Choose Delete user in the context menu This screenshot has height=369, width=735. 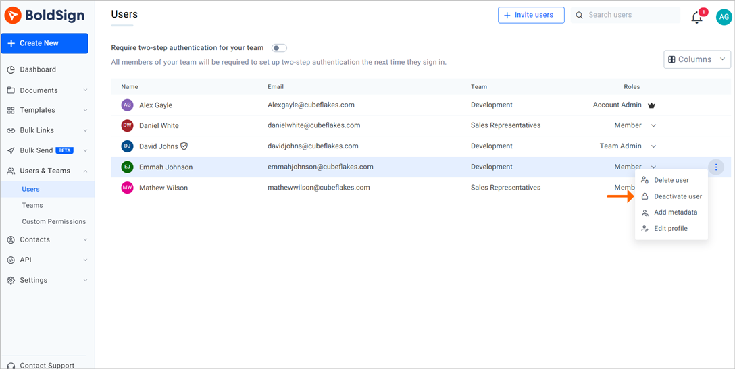[x=671, y=180]
